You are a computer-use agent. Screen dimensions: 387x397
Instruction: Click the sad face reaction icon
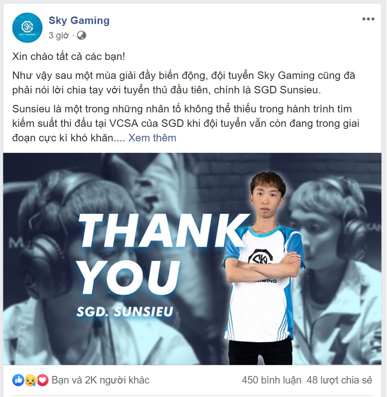point(30,380)
